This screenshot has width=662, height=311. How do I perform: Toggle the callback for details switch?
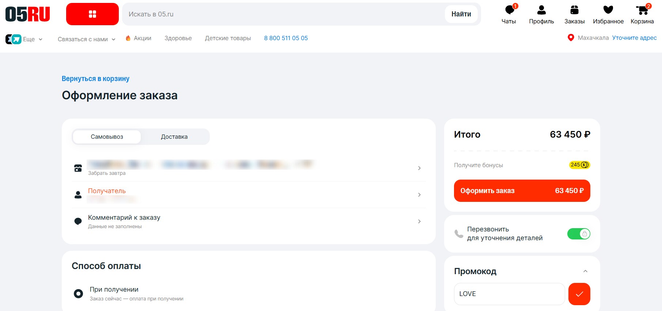(x=579, y=234)
